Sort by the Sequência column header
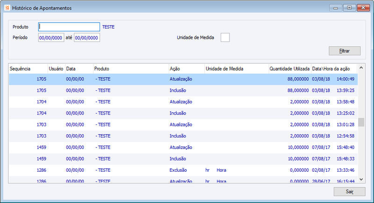 coord(28,69)
